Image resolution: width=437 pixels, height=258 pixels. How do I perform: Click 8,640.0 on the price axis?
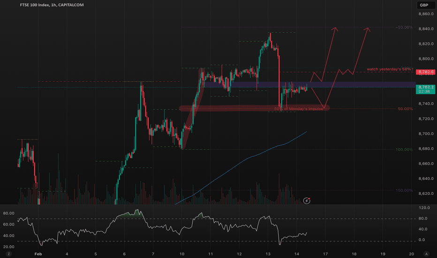point(426,179)
